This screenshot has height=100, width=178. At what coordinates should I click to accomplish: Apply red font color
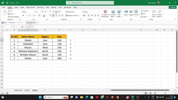pos(44,16)
